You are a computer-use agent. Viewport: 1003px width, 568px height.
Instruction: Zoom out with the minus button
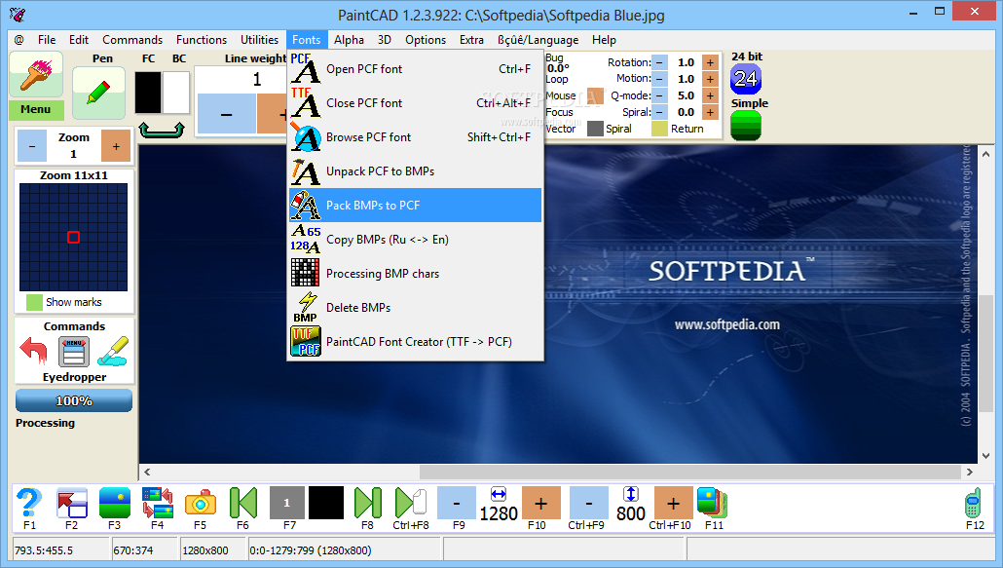pyautogui.click(x=32, y=146)
